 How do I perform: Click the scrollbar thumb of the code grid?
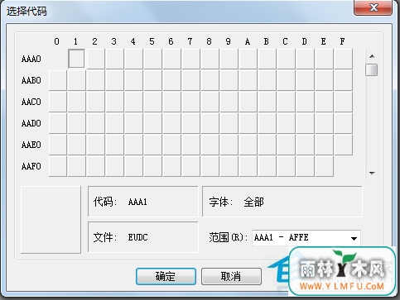point(372,69)
